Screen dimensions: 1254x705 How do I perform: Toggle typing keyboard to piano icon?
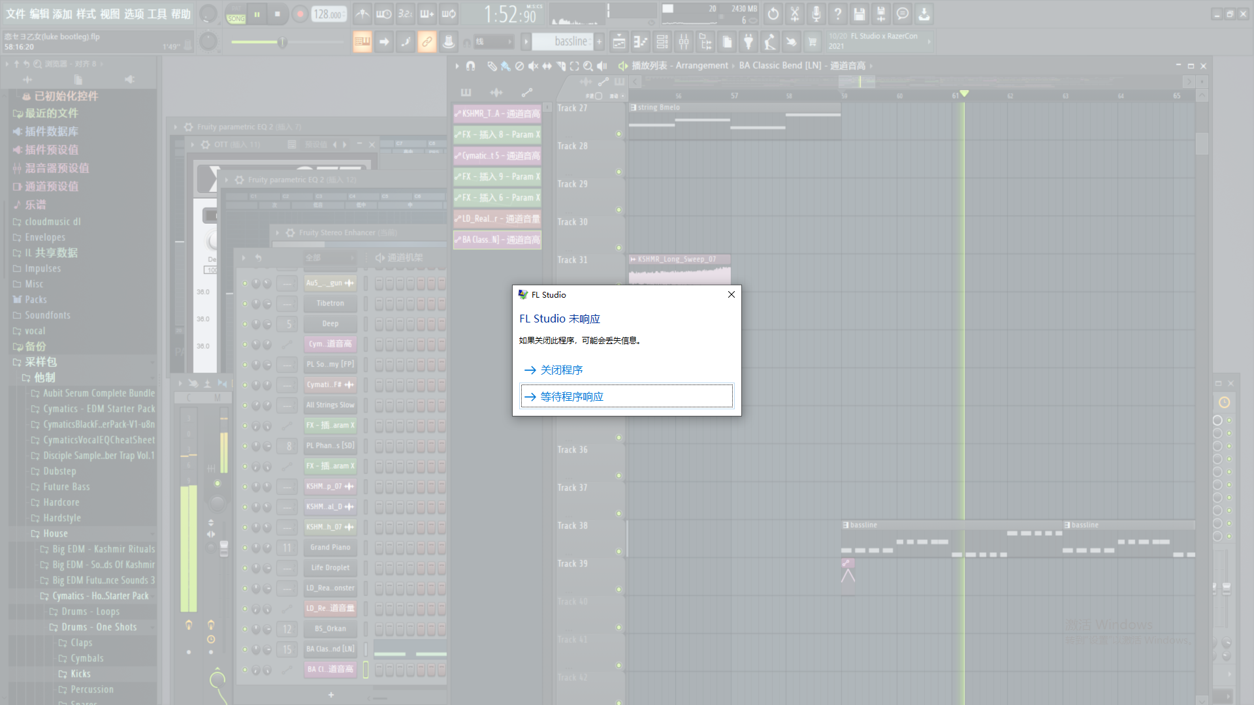[362, 42]
